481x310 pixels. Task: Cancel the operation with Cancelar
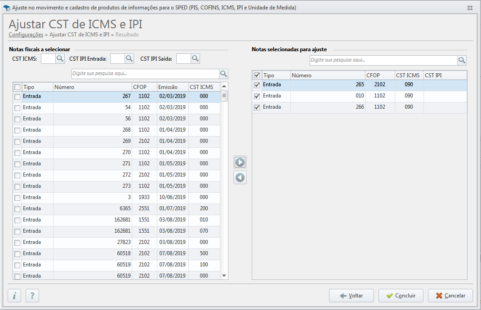pos(450,295)
